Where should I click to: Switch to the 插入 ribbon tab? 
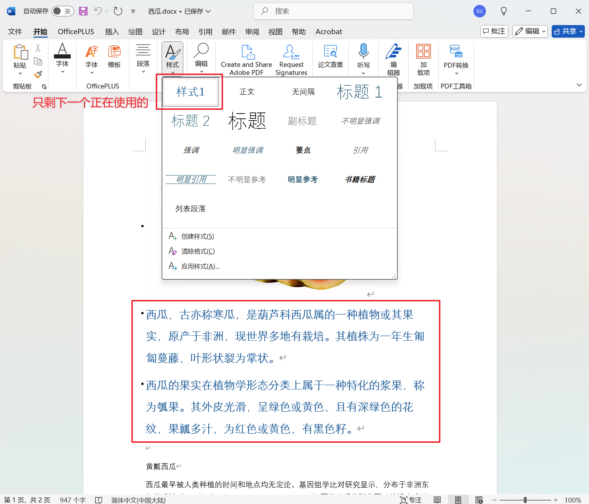(112, 31)
